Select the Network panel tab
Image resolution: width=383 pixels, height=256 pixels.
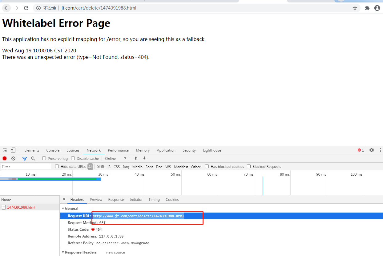[x=94, y=150]
